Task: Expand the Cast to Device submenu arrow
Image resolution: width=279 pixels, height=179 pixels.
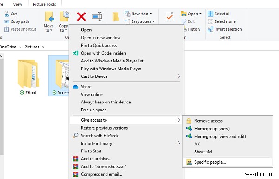Action: pyautogui.click(x=179, y=76)
